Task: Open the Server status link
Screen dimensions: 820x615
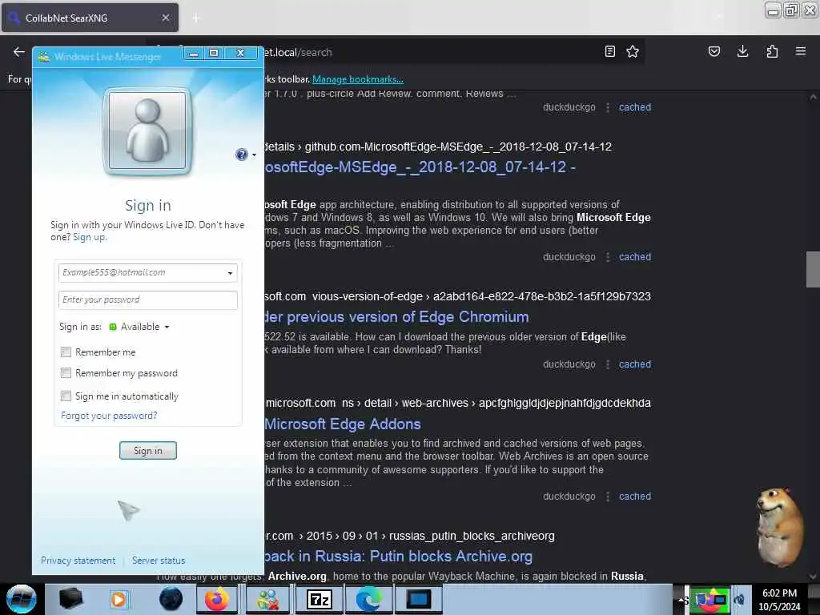Action: click(159, 560)
